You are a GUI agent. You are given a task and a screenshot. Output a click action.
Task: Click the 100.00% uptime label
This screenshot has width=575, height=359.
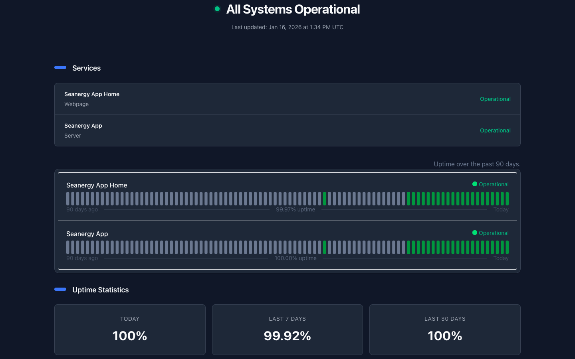click(x=295, y=258)
